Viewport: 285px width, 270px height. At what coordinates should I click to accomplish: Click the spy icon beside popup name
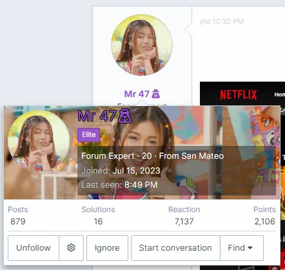pyautogui.click(x=125, y=116)
